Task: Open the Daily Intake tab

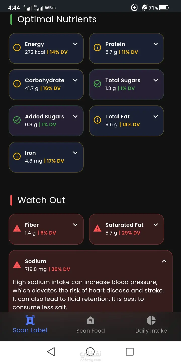Action: 151,330
